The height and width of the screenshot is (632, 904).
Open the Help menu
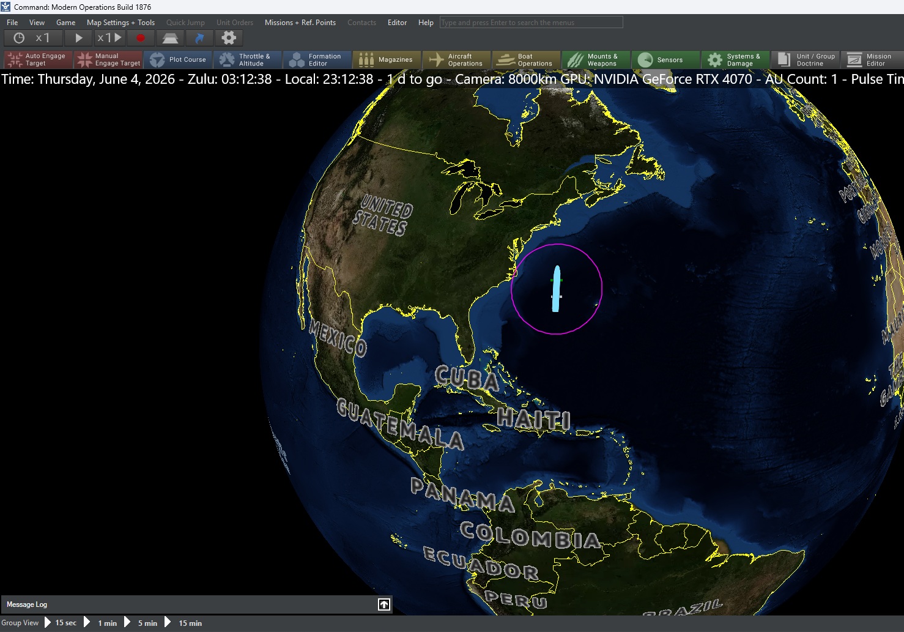(x=426, y=23)
